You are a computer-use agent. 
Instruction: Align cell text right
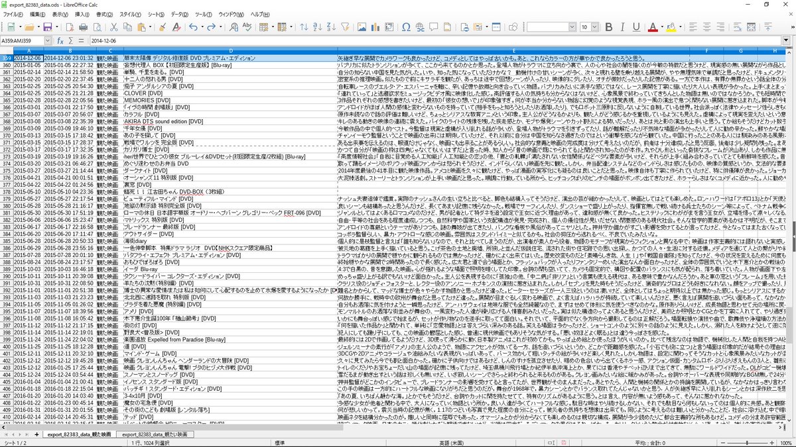(720, 27)
